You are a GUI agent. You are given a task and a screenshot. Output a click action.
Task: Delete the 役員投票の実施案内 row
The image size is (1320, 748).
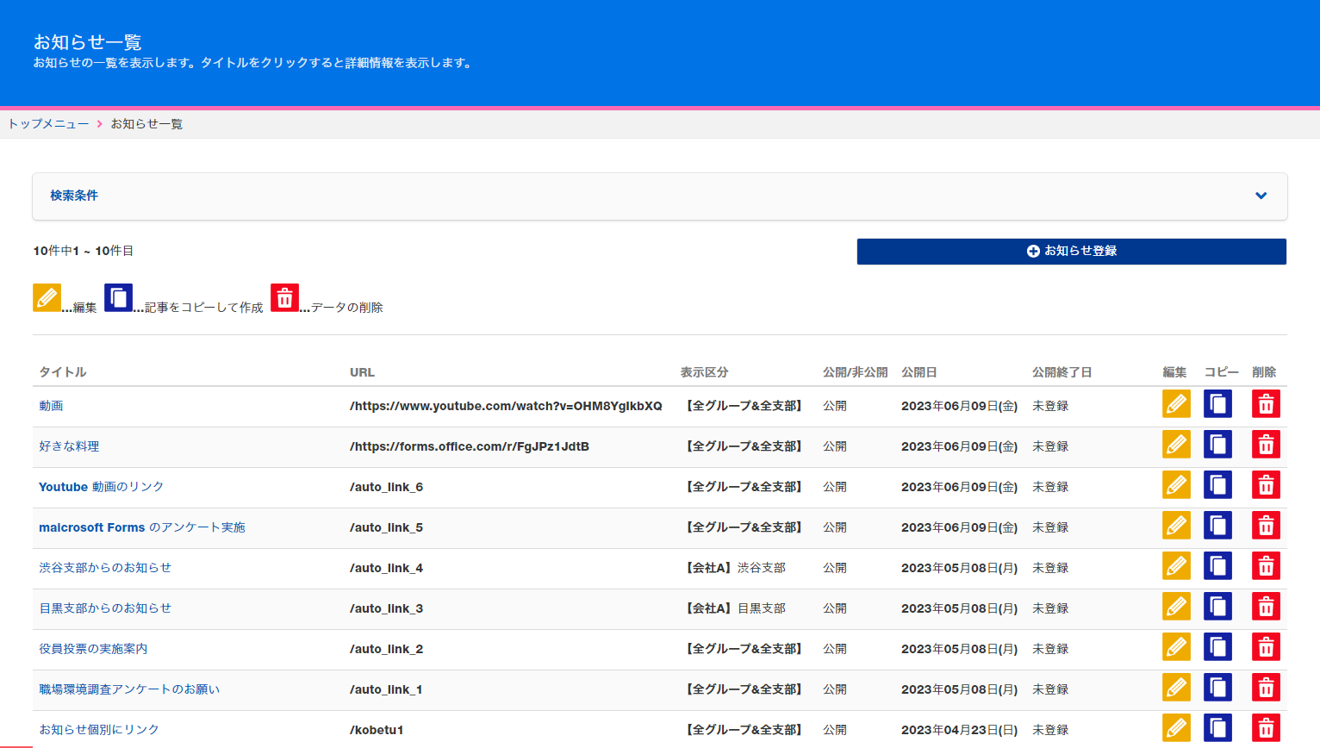[1266, 647]
